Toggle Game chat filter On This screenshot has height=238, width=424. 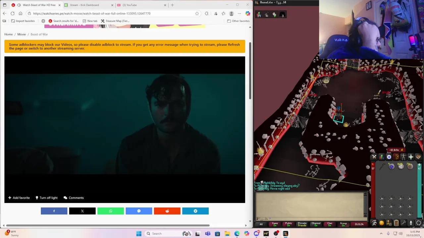pos(275,224)
